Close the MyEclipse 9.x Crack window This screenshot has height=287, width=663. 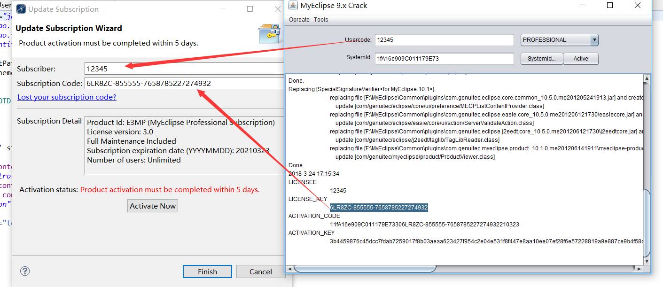[x=638, y=6]
